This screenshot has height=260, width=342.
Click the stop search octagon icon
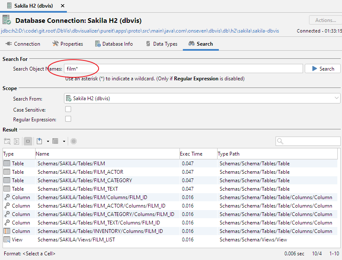(73, 141)
